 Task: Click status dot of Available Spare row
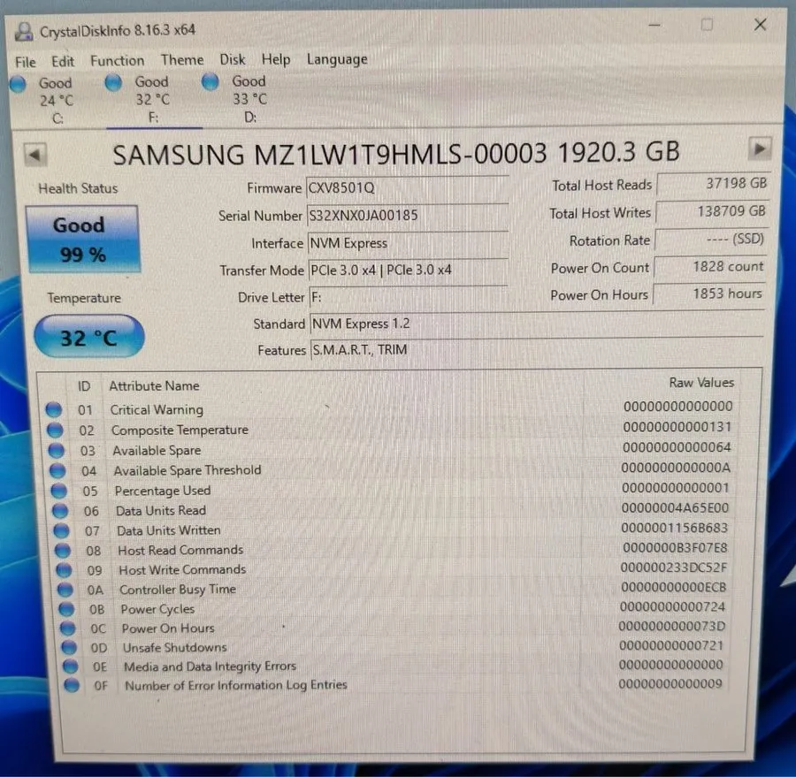(56, 451)
